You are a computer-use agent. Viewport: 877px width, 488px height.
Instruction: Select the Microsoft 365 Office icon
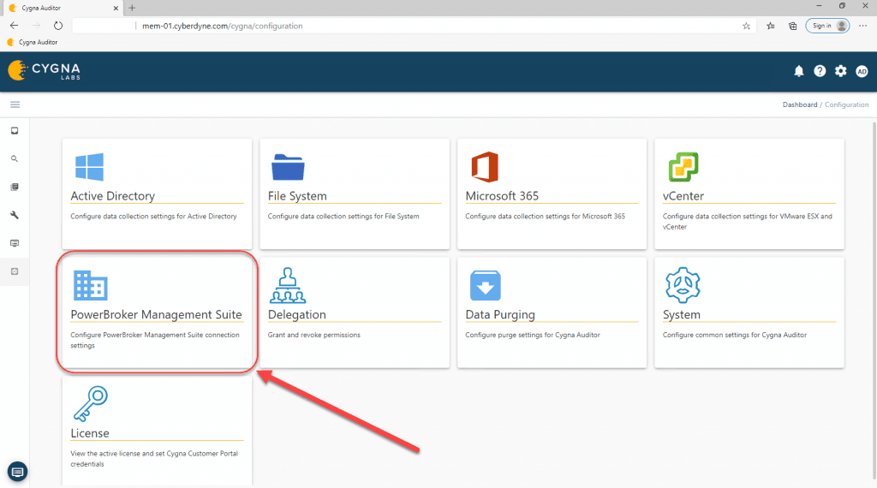click(485, 167)
